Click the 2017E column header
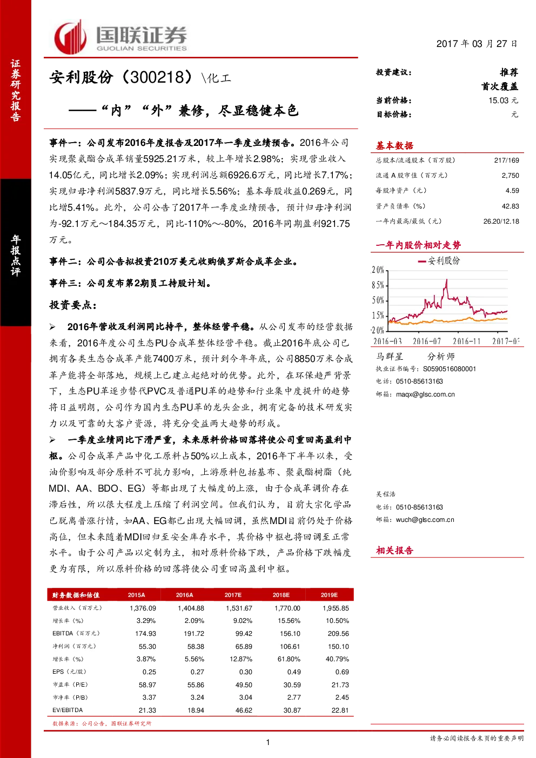This screenshot has width=536, height=758. (x=233, y=595)
